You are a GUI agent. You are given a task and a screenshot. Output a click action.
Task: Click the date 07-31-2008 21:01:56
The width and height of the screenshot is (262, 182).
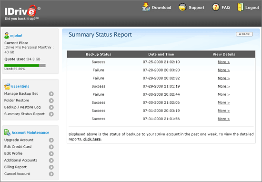(x=161, y=119)
